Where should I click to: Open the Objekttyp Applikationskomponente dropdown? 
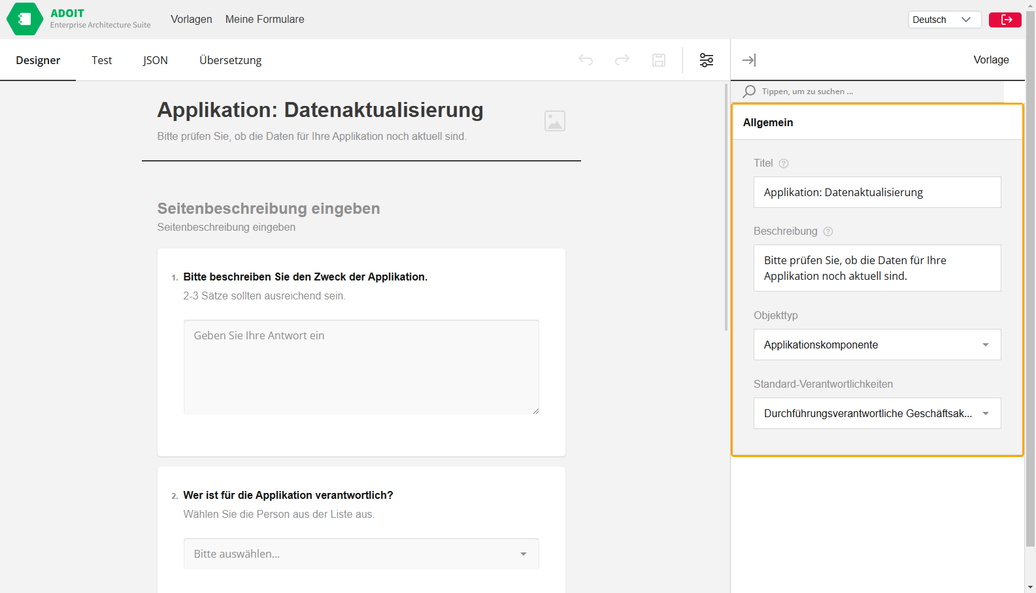click(x=877, y=345)
